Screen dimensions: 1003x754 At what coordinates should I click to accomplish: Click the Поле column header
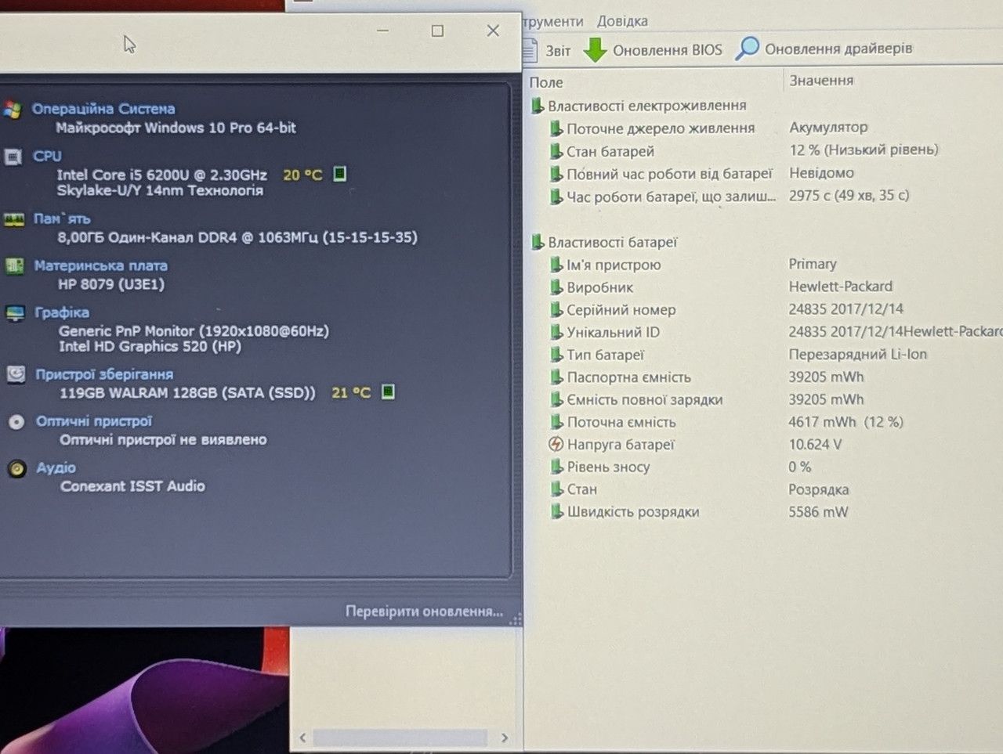click(546, 82)
